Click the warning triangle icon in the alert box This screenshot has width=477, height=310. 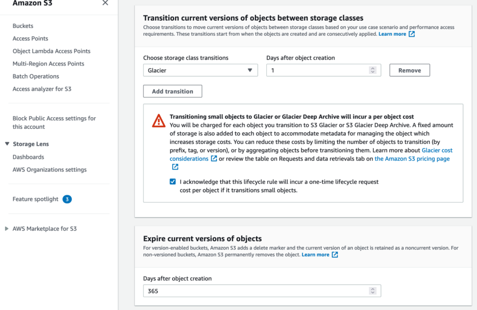[x=158, y=120]
